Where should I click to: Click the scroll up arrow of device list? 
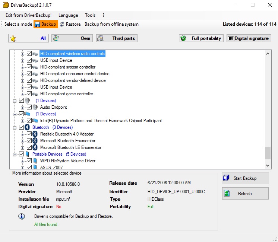tap(268, 54)
